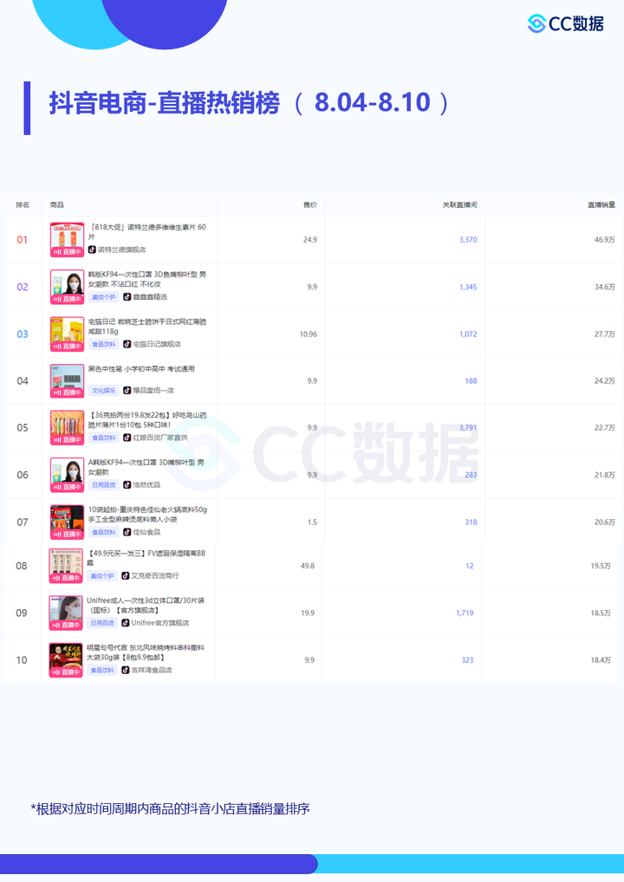Click the 商品 column header
This screenshot has width=624, height=882.
tap(57, 204)
